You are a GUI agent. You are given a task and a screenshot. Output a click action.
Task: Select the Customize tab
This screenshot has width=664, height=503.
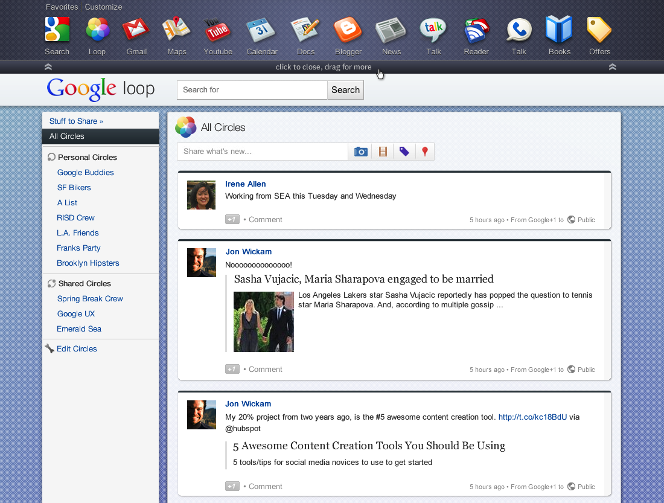pyautogui.click(x=103, y=7)
